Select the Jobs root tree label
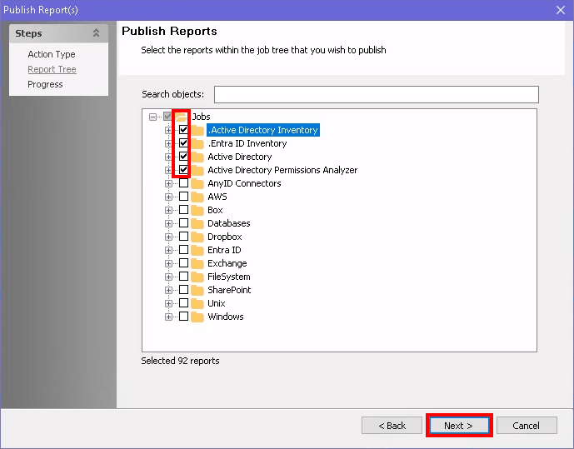This screenshot has height=449, width=574. pos(202,117)
